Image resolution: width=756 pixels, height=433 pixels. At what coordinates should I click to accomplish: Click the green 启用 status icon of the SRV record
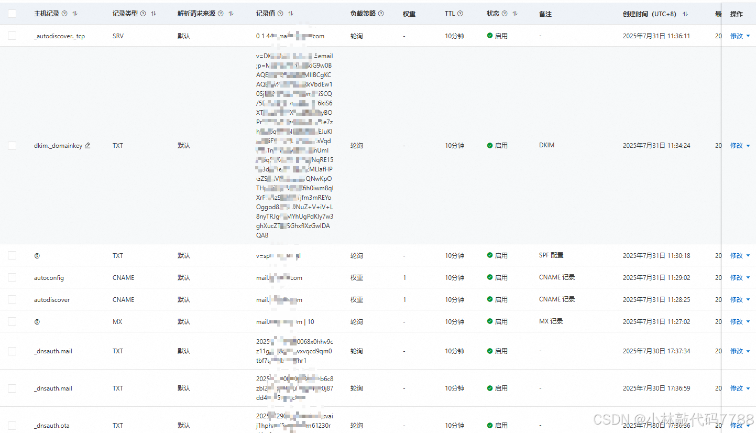tap(491, 36)
